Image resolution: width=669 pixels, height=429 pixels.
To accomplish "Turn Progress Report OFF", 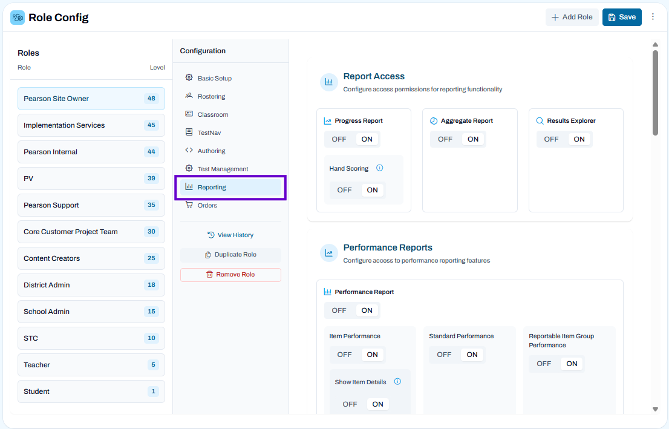I will click(x=339, y=139).
